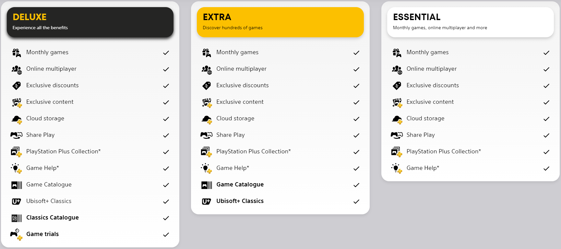The width and height of the screenshot is (561, 249).
Task: Select the ESSENTIAL plan header card
Action: tap(471, 22)
